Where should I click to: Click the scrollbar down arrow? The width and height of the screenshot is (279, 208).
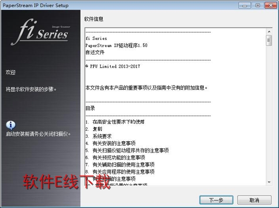tap(269, 182)
